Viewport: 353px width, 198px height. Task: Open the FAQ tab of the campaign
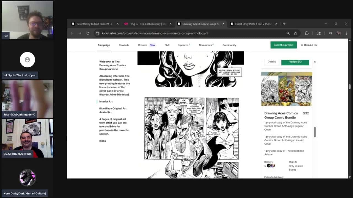click(x=167, y=45)
